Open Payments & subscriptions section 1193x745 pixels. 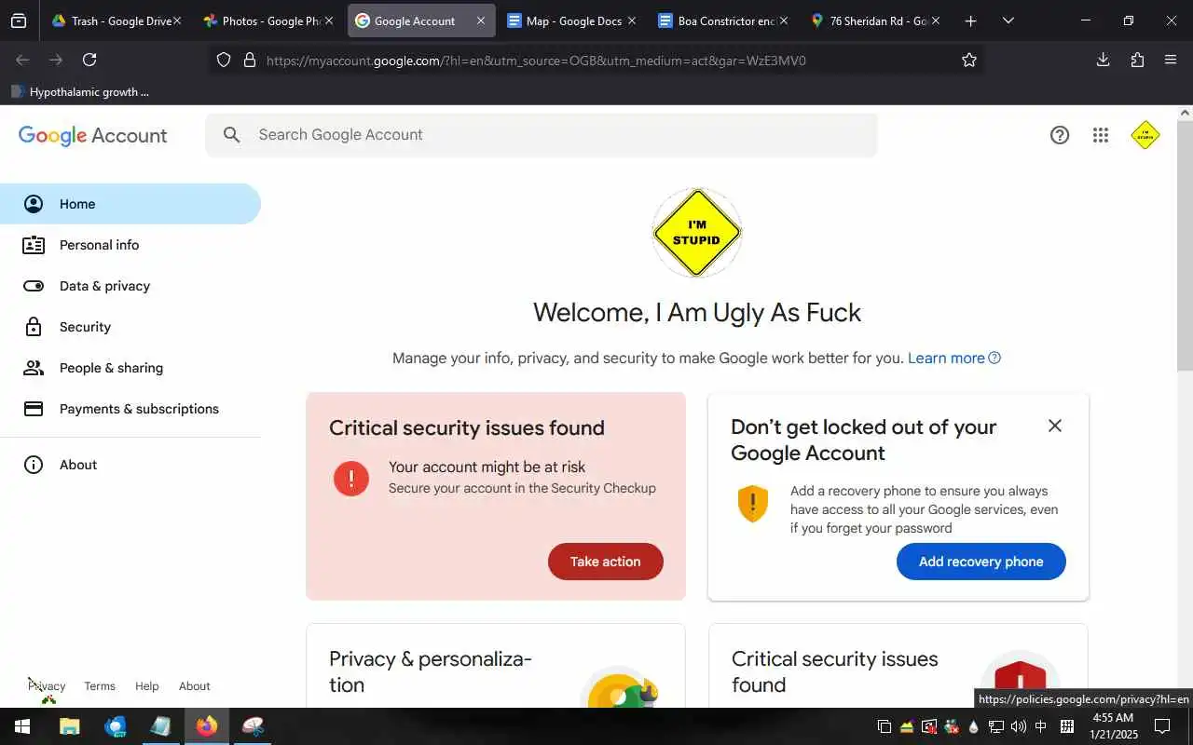click(x=130, y=409)
